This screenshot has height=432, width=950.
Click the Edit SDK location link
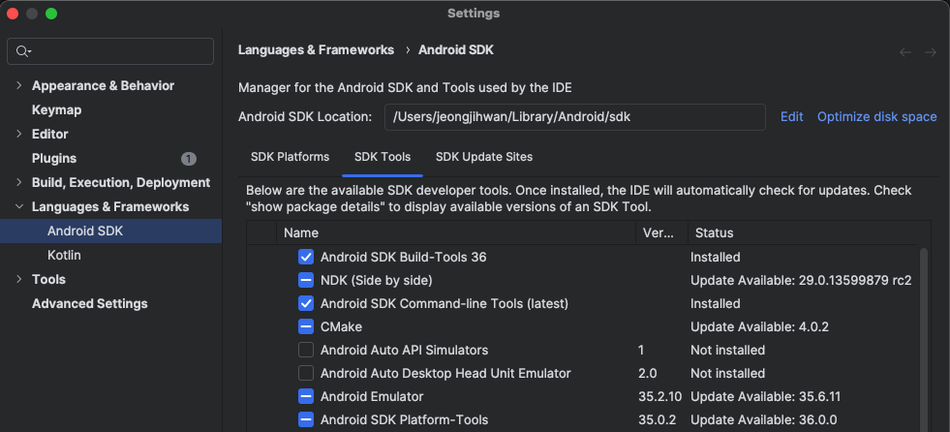[x=792, y=117]
